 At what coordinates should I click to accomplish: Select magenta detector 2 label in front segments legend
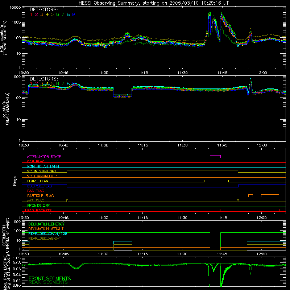(x=37, y=14)
